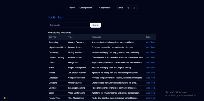Open Web Tools link for Duolingo
Viewport: 204px width, 101px height.
coord(150,88)
